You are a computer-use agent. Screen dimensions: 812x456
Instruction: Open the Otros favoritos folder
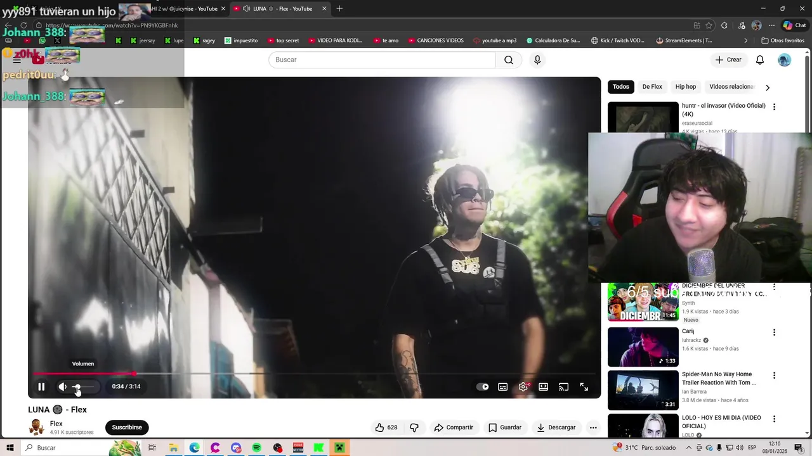point(782,41)
